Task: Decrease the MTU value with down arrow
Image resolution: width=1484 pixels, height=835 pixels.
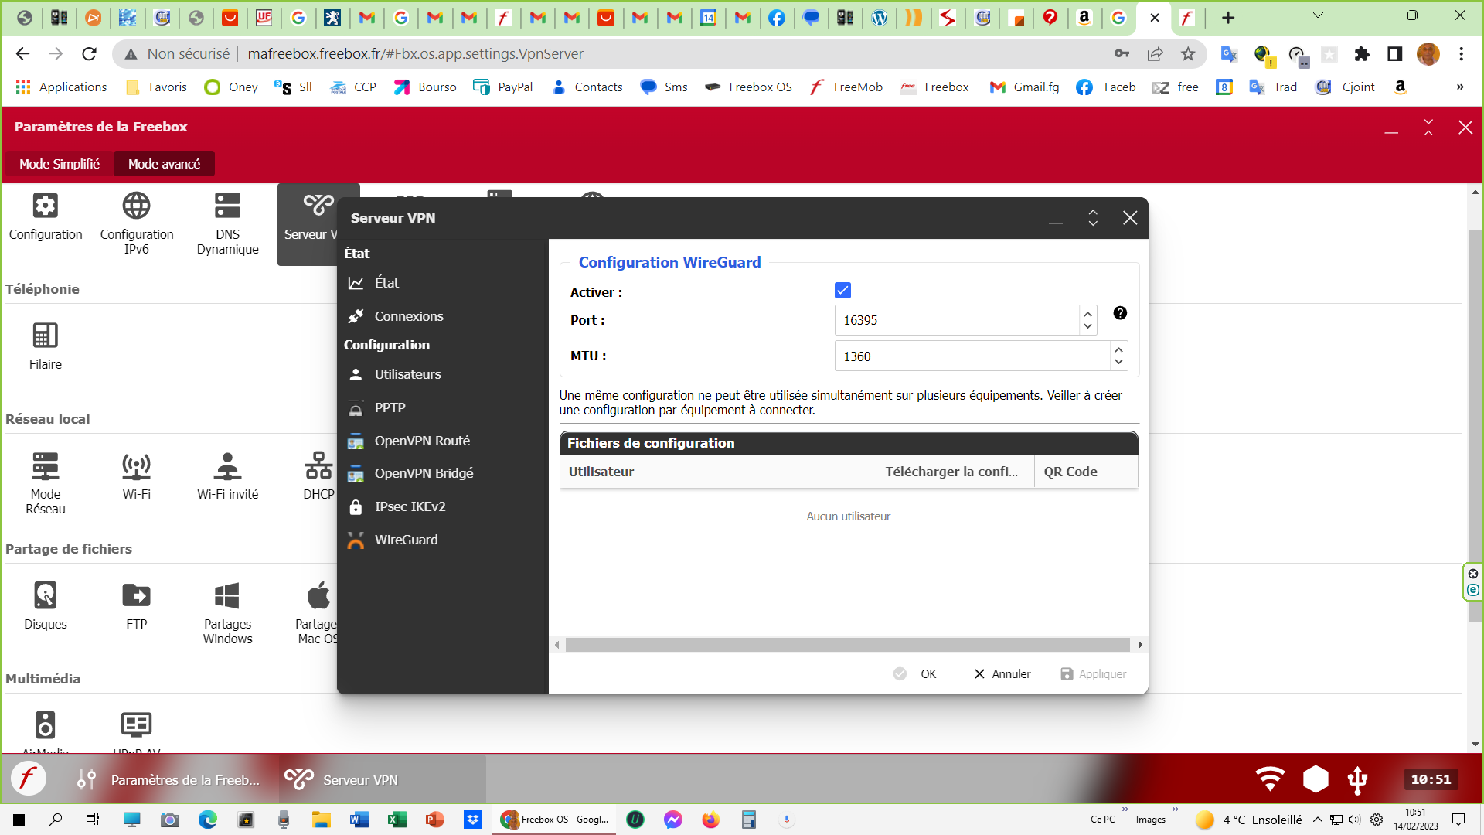Action: pyautogui.click(x=1118, y=362)
